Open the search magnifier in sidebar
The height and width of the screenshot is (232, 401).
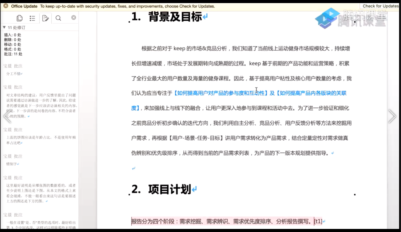click(58, 18)
